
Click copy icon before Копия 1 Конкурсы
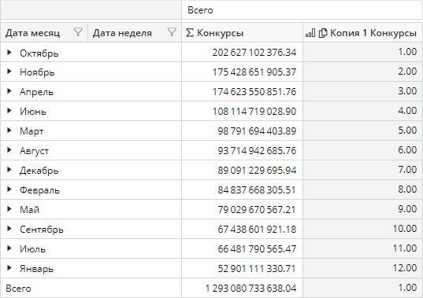pos(323,33)
